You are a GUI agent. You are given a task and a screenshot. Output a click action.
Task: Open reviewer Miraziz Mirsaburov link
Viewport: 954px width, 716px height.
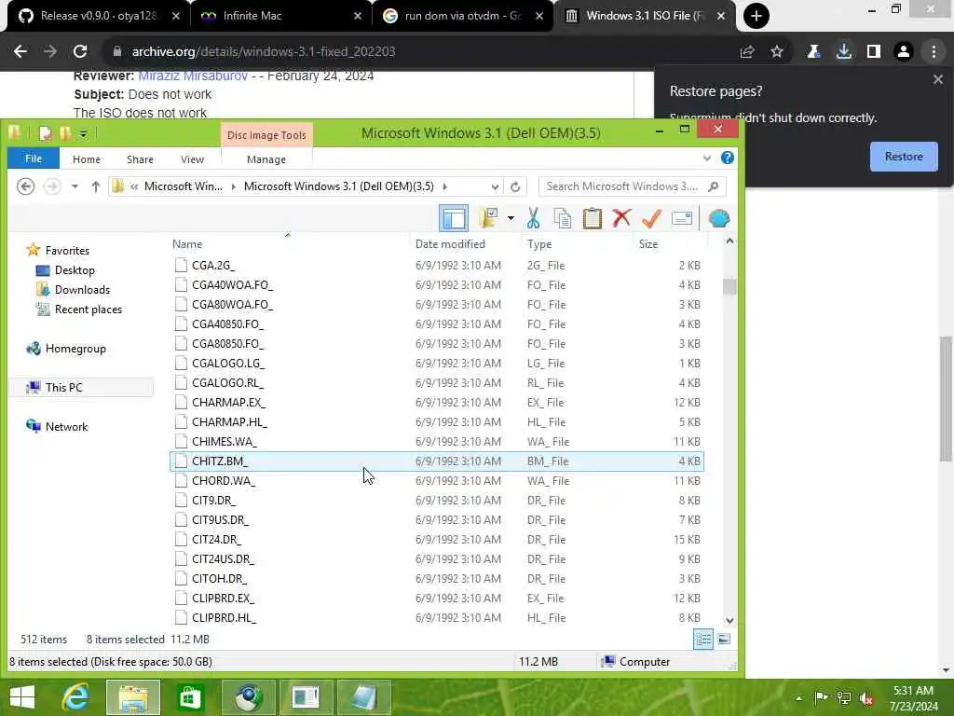pos(193,76)
